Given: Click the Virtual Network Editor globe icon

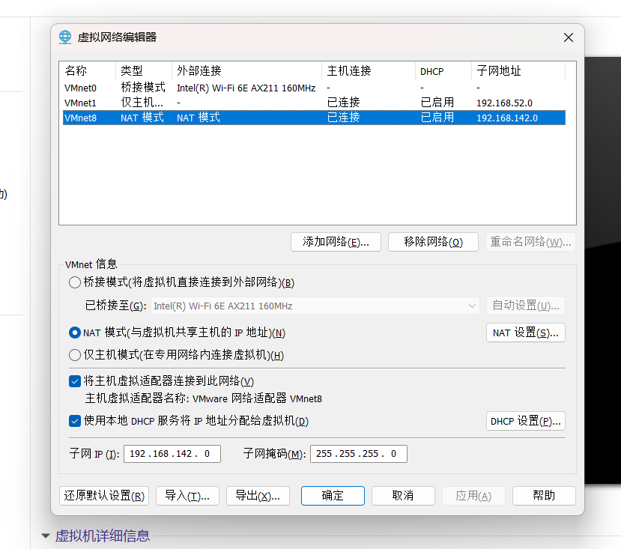Looking at the screenshot, I should 65,37.
